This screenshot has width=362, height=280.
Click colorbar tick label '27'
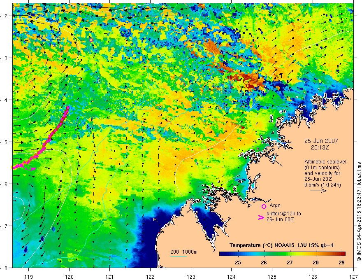[290, 262]
